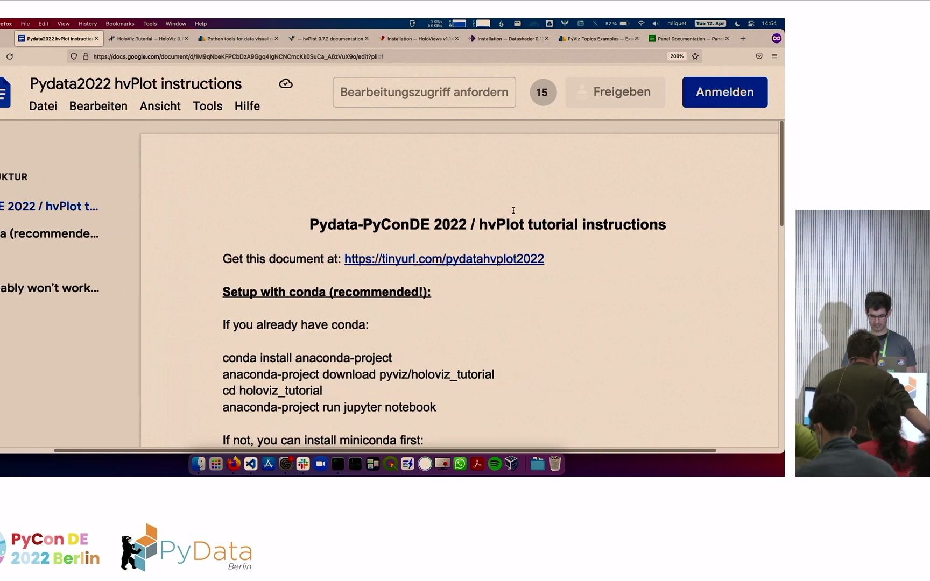Jump to outline heading 2022 / hvPlot t...
Viewport: 930px width, 581px height.
[x=50, y=207]
